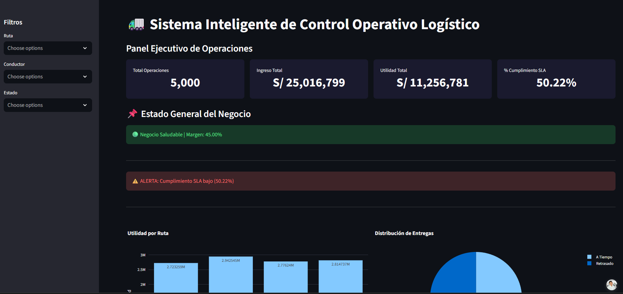Click the warning triangle alert icon

point(135,181)
